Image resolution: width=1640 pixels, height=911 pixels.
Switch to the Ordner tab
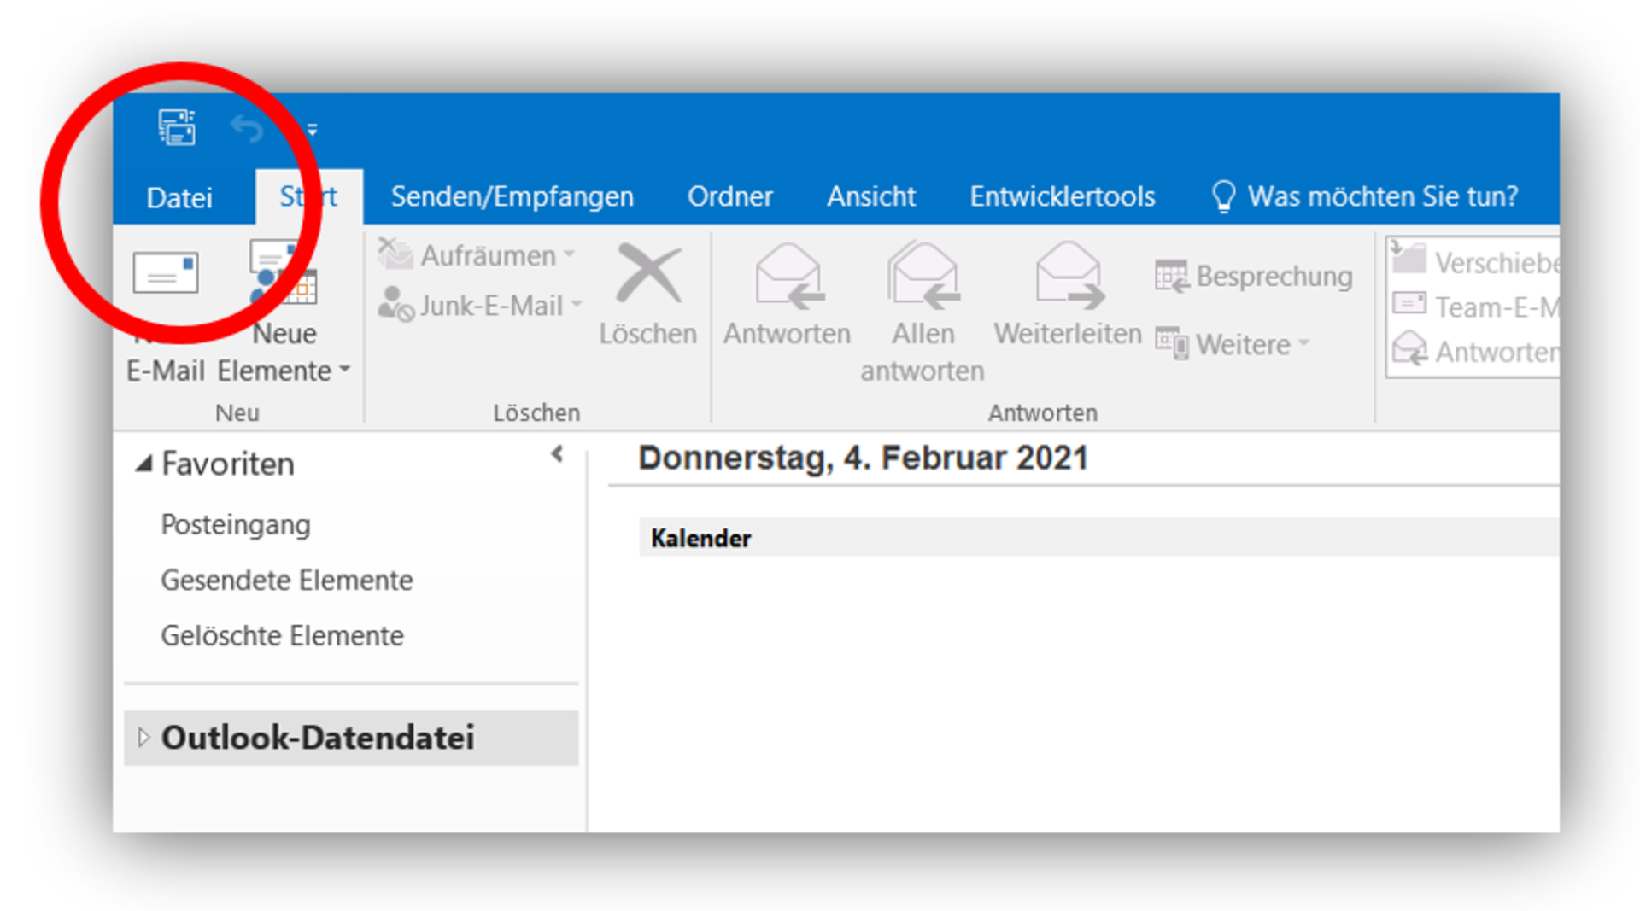(x=730, y=196)
